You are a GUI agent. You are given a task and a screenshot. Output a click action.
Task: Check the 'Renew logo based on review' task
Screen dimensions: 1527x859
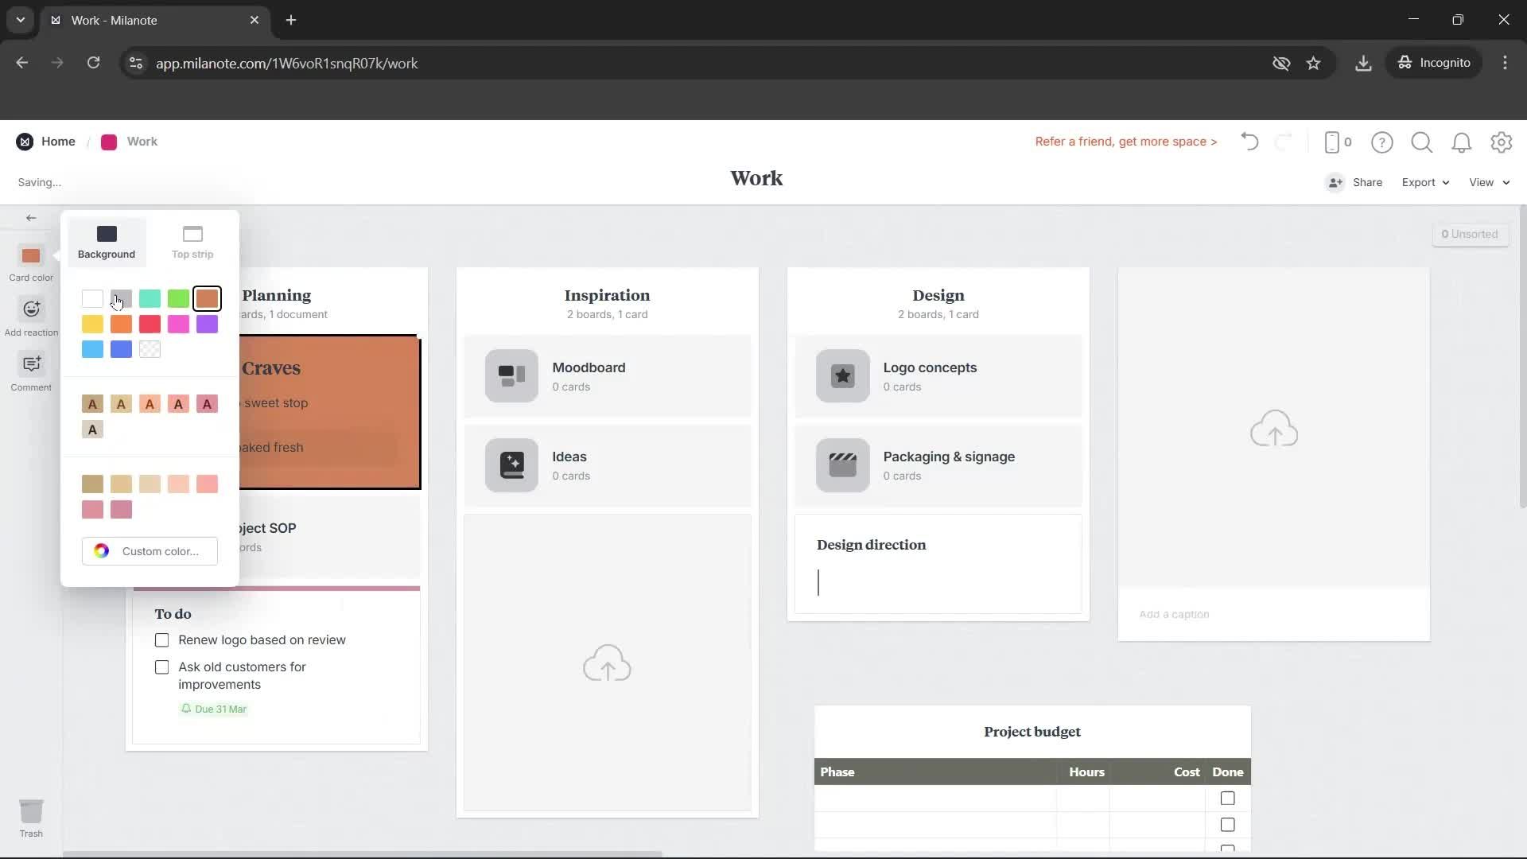pos(161,639)
